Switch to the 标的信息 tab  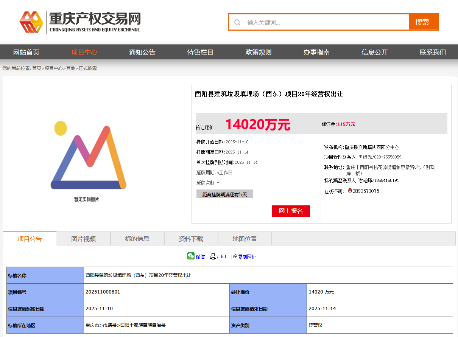[x=137, y=239]
